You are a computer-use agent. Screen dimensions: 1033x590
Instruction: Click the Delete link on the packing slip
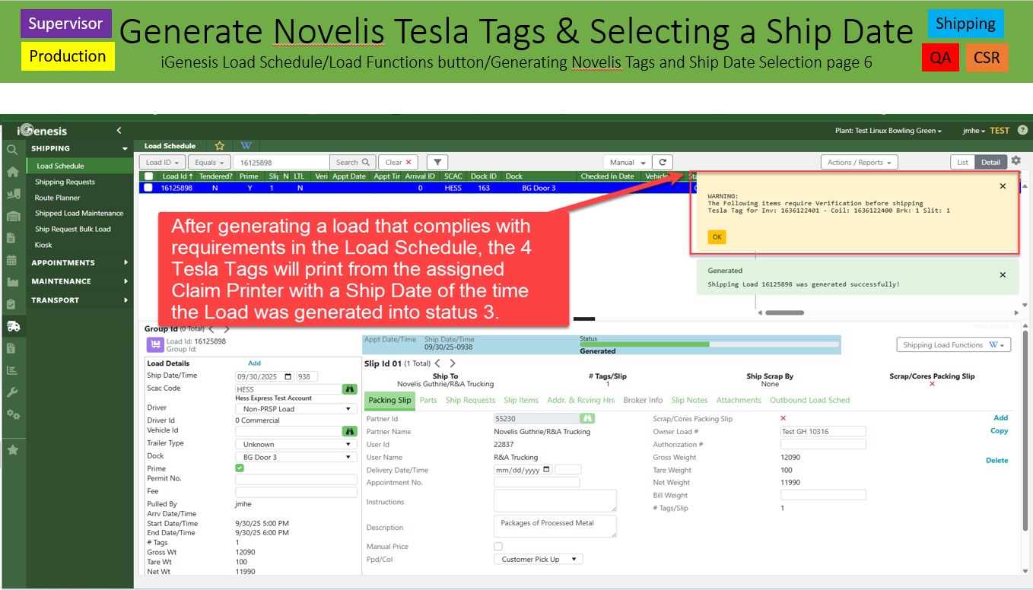tap(996, 460)
